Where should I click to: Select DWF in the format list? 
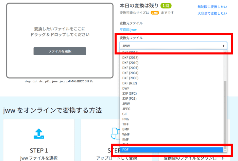click(x=171, y=88)
